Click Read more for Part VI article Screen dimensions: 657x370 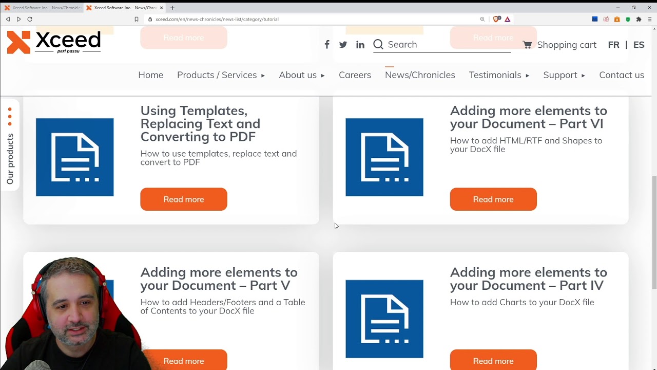click(x=493, y=199)
